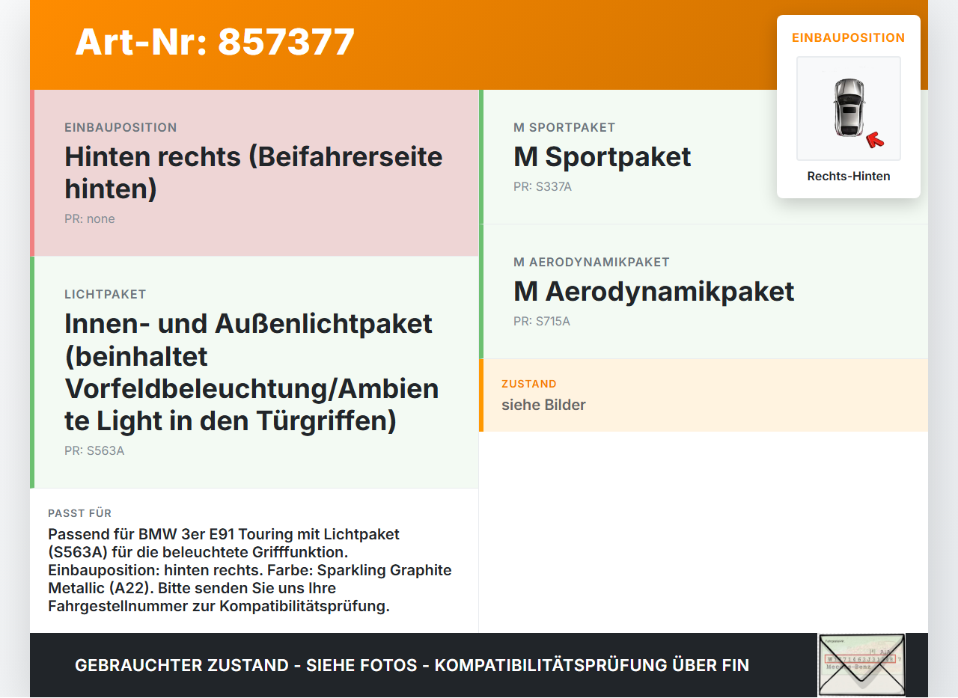Click the PR: S715A code
Image resolution: width=958 pixels, height=698 pixels.
click(542, 322)
